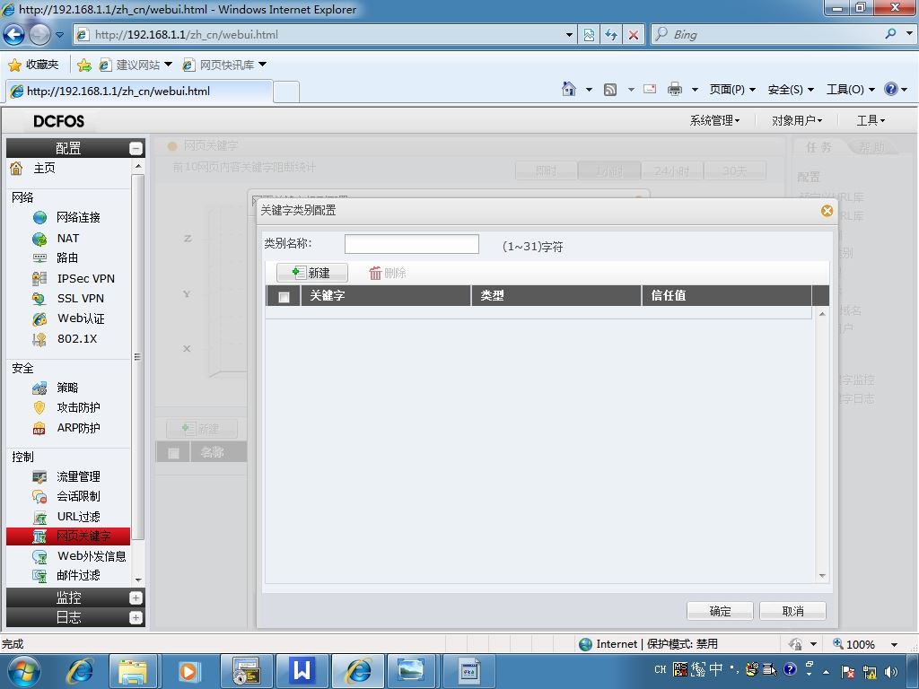This screenshot has height=689, width=919.
Task: Cancel with the 取消 button
Action: click(792, 611)
